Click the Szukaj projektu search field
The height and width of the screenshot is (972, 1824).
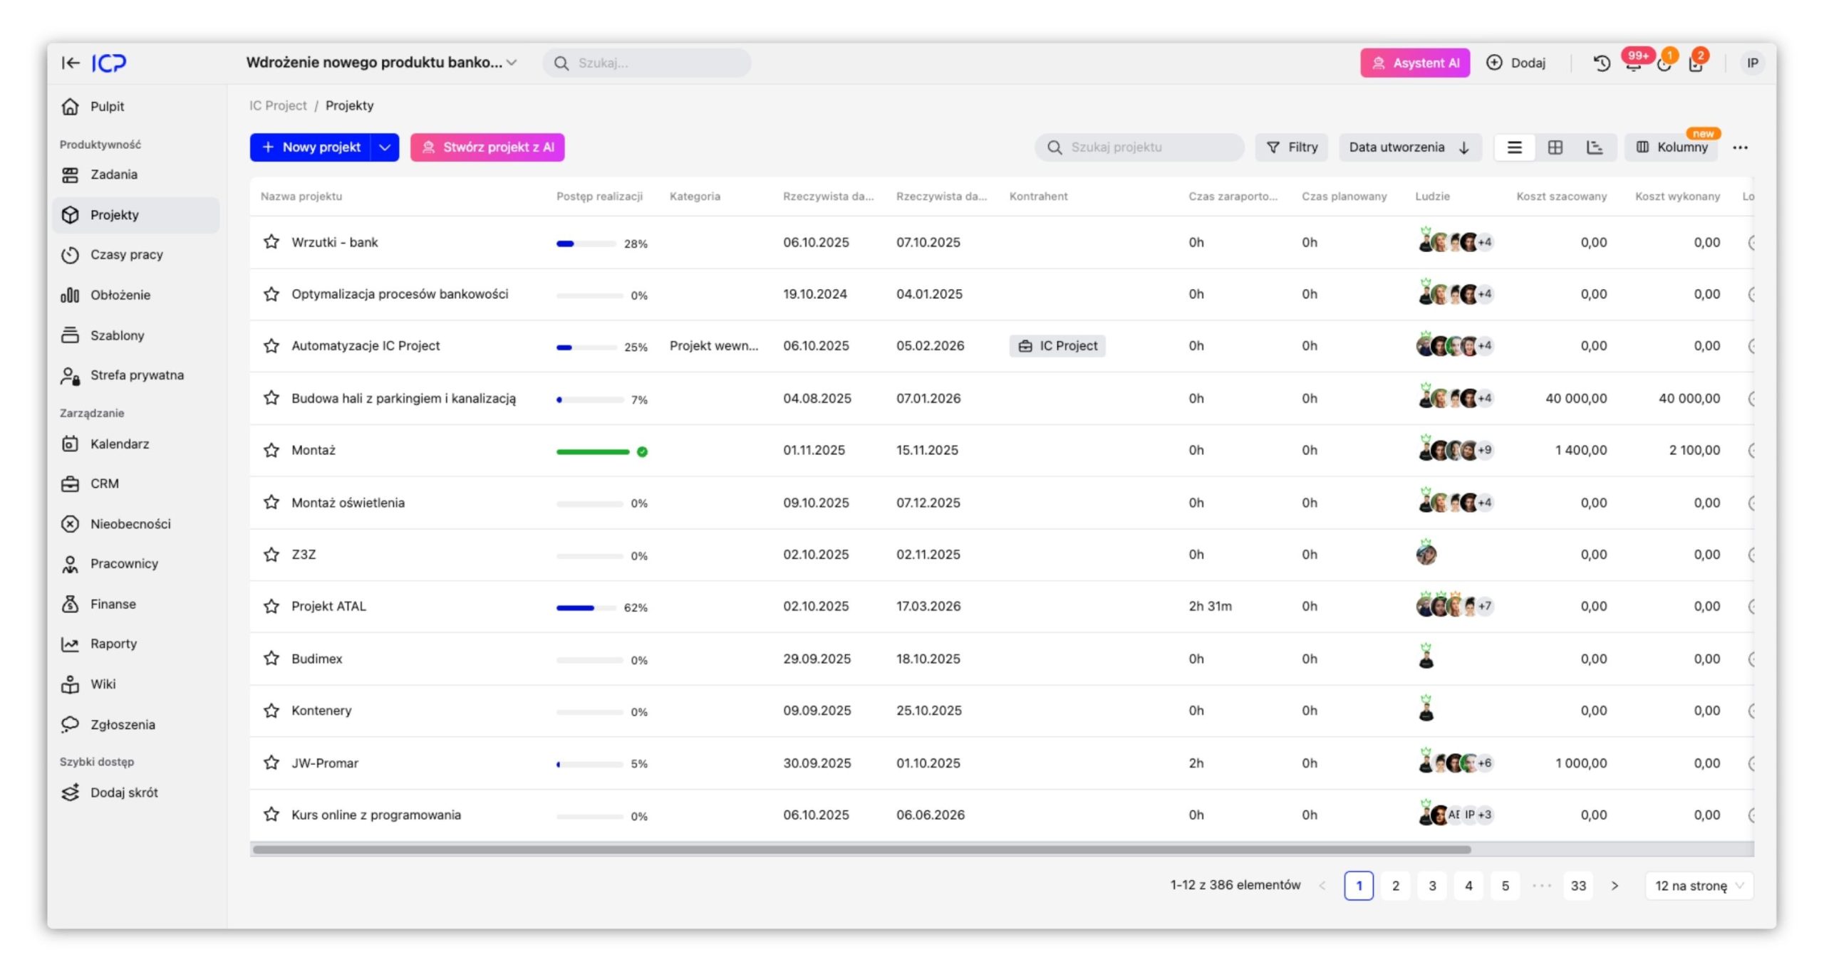(x=1140, y=147)
